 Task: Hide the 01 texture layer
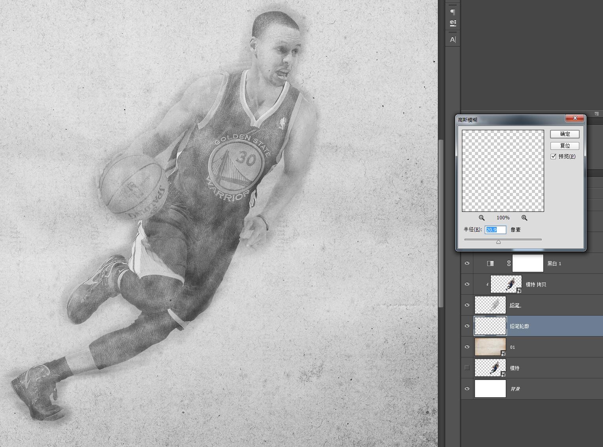[x=467, y=347]
